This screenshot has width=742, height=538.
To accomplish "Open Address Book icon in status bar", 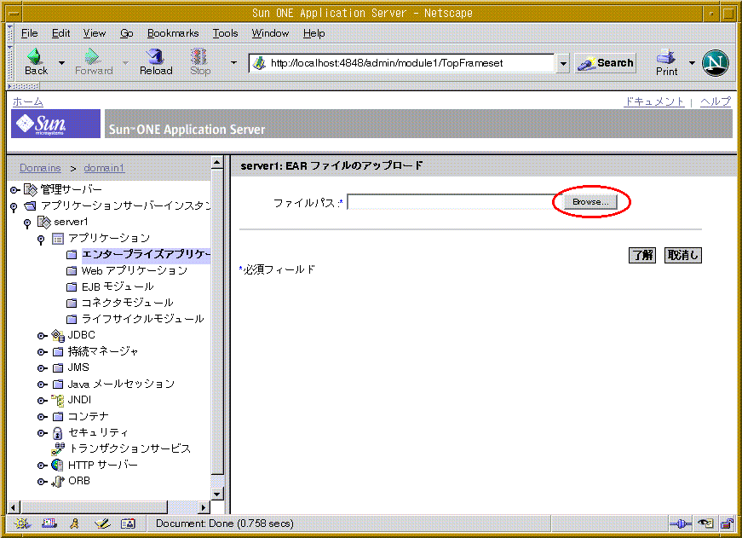I will (128, 524).
